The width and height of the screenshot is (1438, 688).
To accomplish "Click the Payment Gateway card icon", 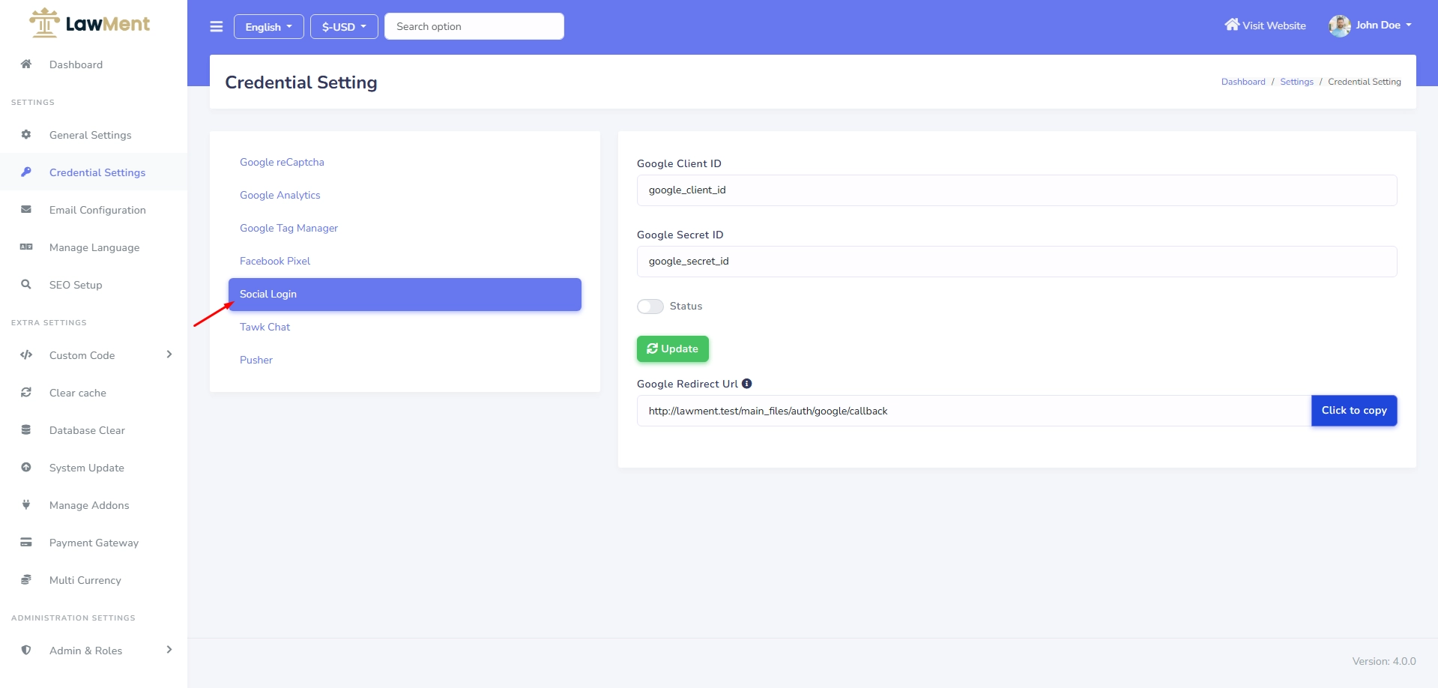I will 26,542.
